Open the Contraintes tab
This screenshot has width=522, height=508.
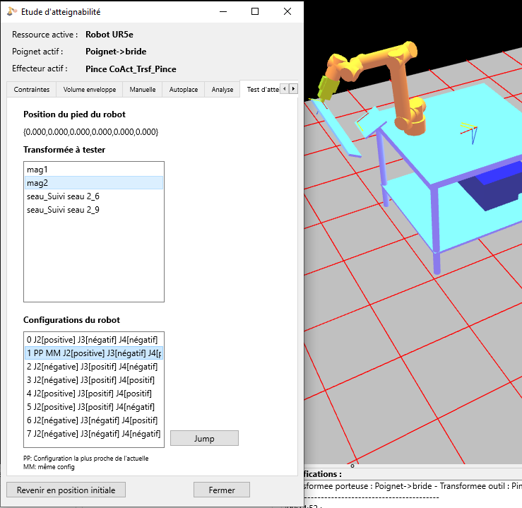32,90
